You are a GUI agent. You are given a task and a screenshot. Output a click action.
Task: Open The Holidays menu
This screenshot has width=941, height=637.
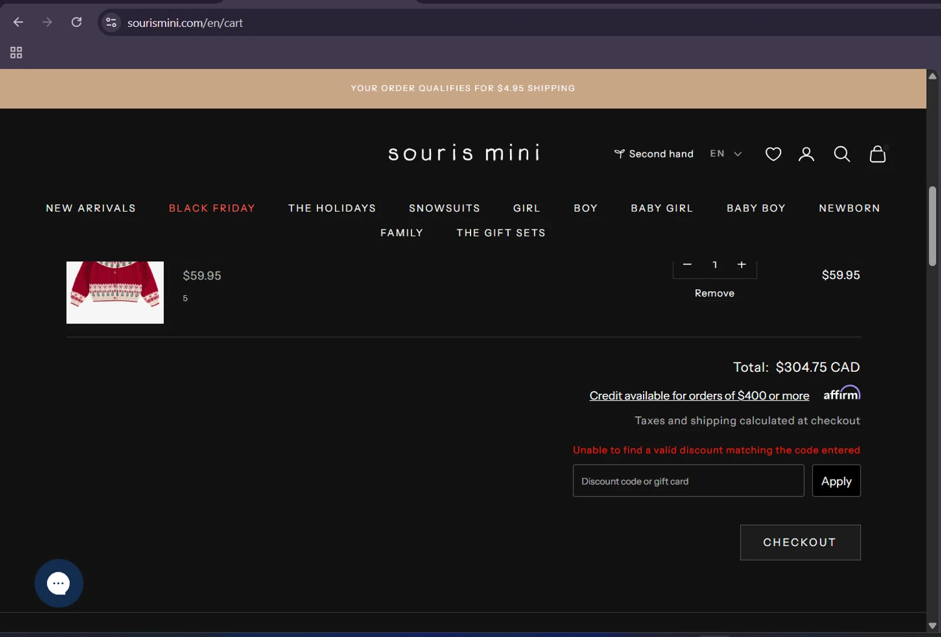332,208
